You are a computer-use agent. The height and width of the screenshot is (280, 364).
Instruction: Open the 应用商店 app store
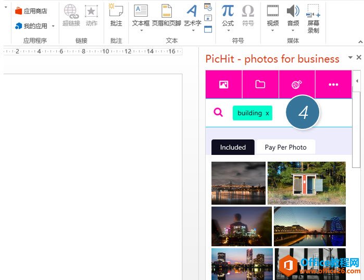coord(31,11)
